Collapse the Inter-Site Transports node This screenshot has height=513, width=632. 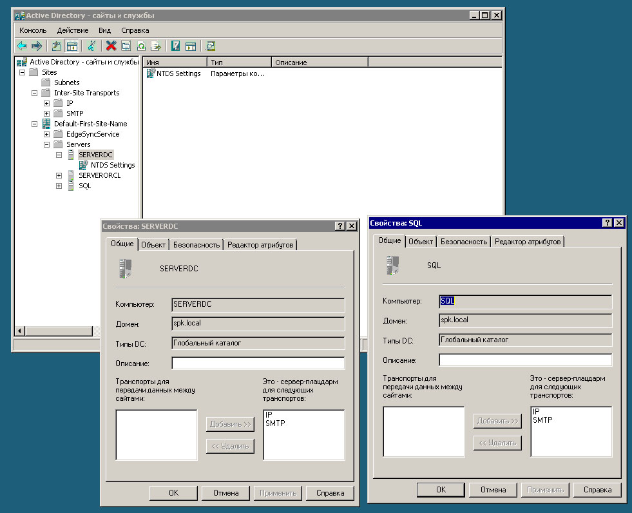(34, 93)
